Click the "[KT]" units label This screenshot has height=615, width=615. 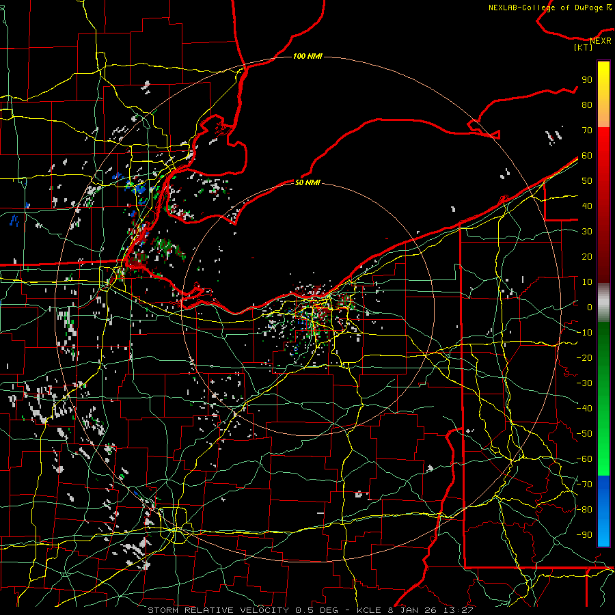584,47
